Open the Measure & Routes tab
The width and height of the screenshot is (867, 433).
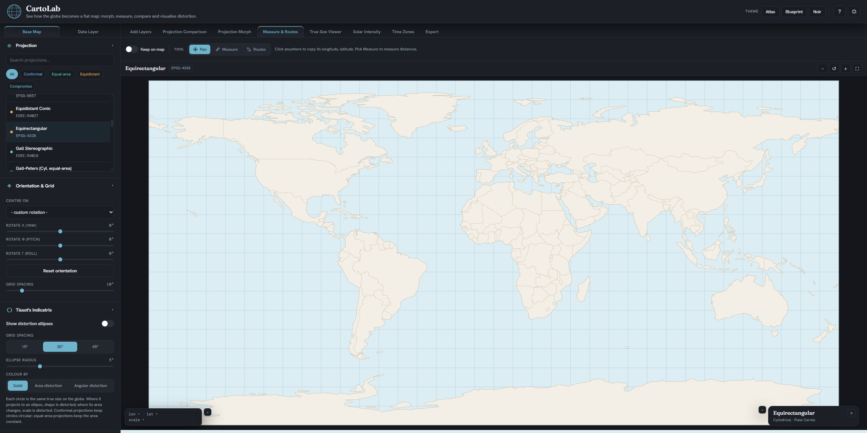click(x=280, y=32)
